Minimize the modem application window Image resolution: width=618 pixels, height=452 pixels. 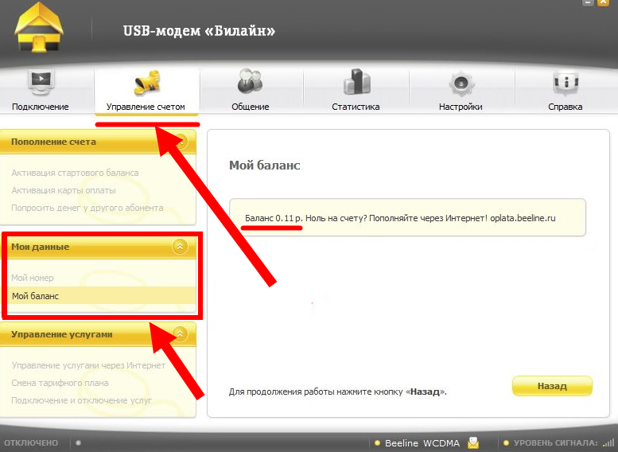[x=588, y=2]
